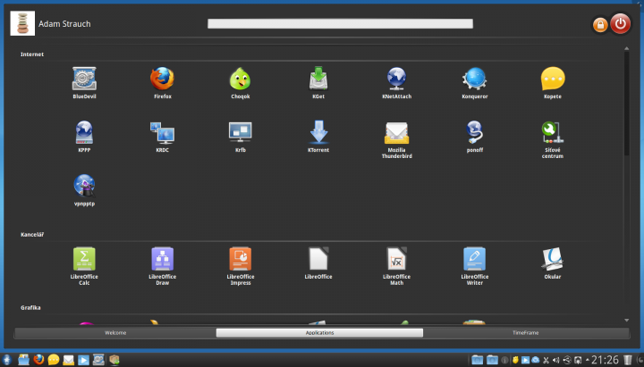Open the Konqueror browser

coord(474,82)
